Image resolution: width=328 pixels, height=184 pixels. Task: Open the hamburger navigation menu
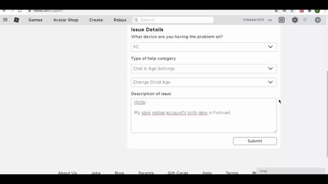tap(5, 20)
